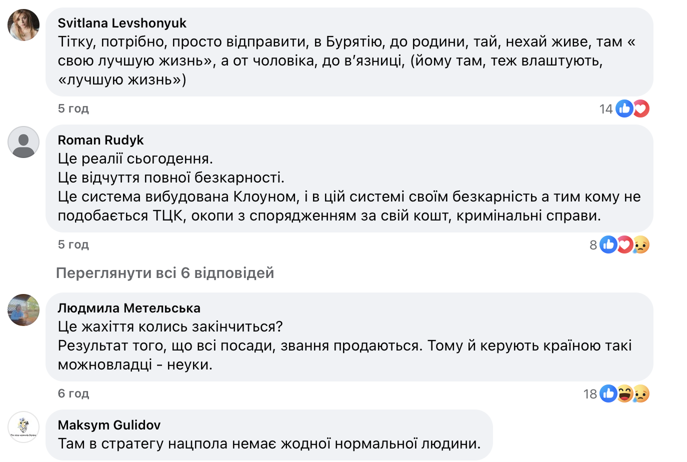Click the 5 год timestamp under Svitlana's comment
687x462 pixels.
73,108
